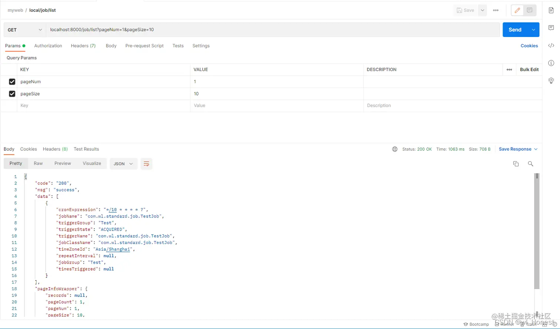Uncheck the pageNum parameter checkbox
This screenshot has height=329, width=560.
point(12,82)
